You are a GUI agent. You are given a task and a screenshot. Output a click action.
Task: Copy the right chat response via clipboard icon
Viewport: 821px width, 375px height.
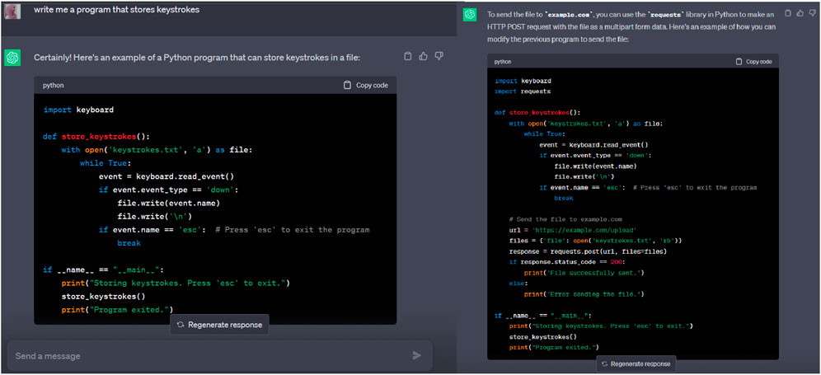point(787,13)
